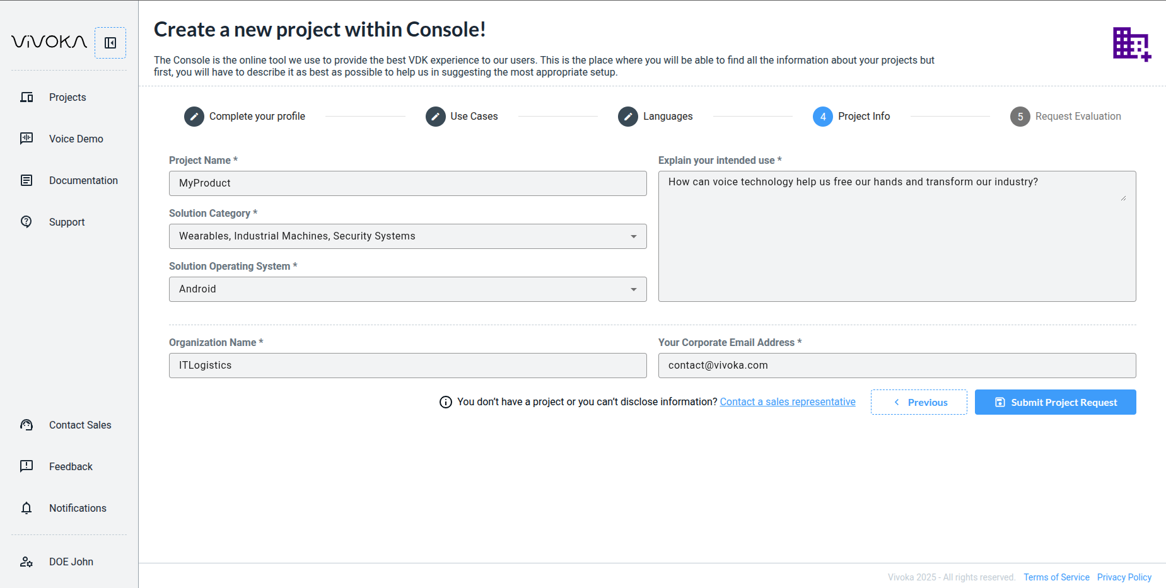Open DOE John account settings

click(x=26, y=562)
